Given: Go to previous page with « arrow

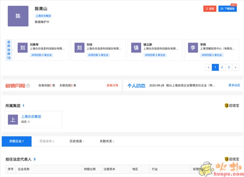Looking at the screenshot, I should click(x=209, y=67).
